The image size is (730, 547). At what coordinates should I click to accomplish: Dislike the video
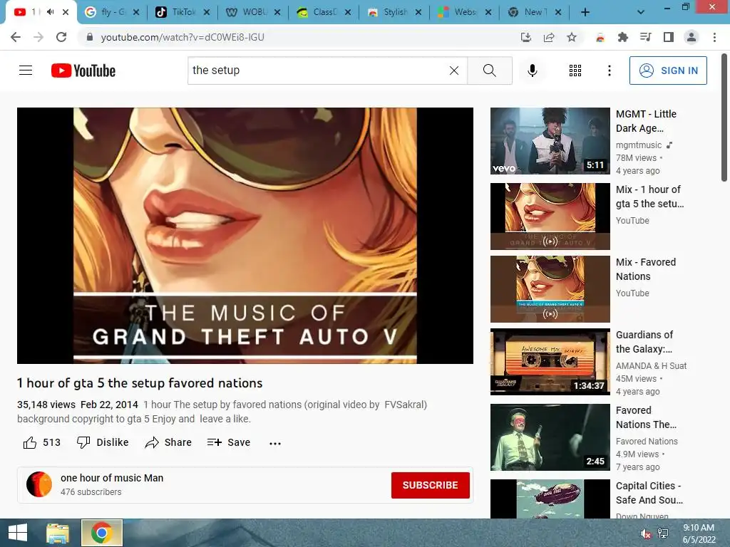coord(103,442)
